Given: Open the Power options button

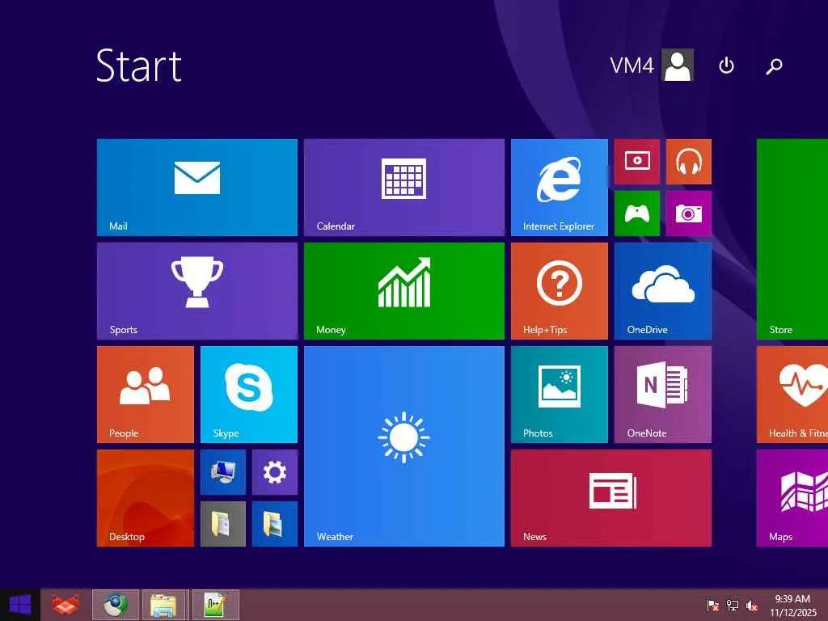Looking at the screenshot, I should tap(727, 65).
